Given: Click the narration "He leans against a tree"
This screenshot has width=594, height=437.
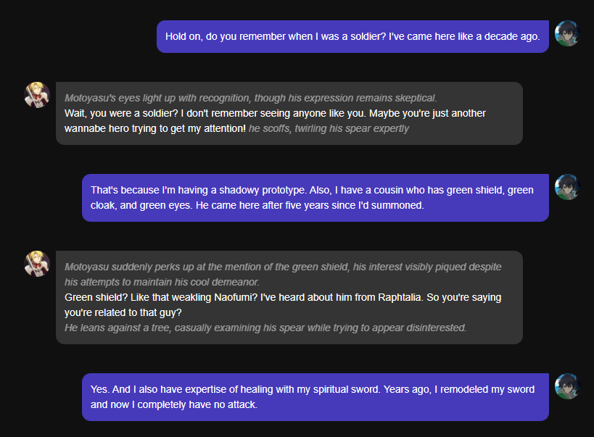Looking at the screenshot, I should pyautogui.click(x=265, y=328).
